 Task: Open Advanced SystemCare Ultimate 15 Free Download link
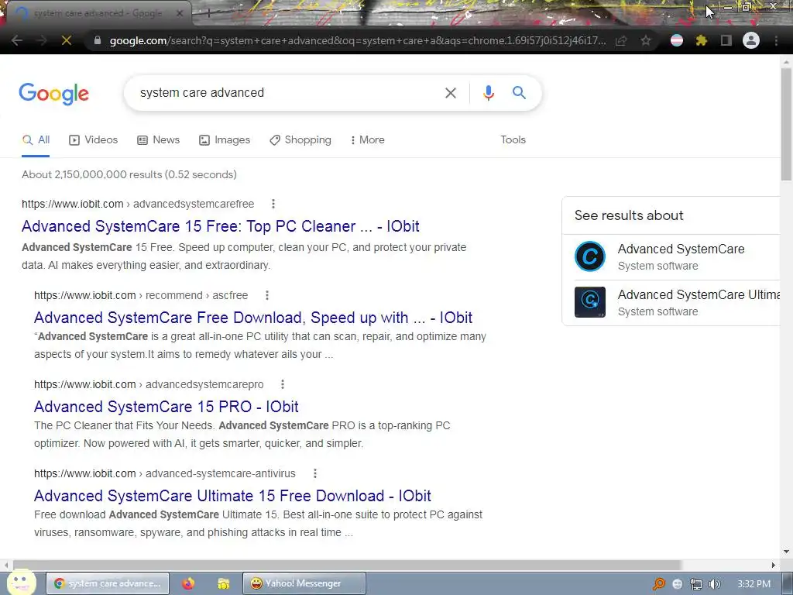coord(232,496)
